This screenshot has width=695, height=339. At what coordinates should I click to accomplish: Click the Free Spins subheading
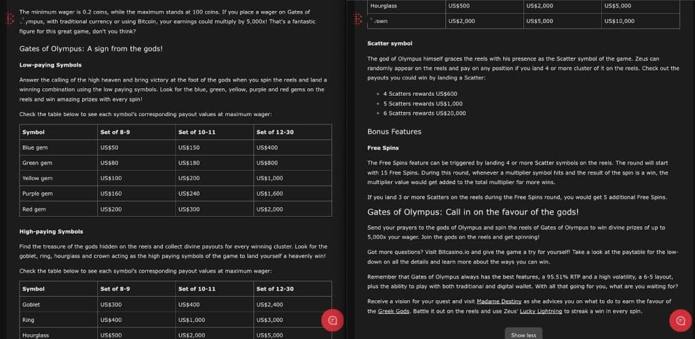383,147
